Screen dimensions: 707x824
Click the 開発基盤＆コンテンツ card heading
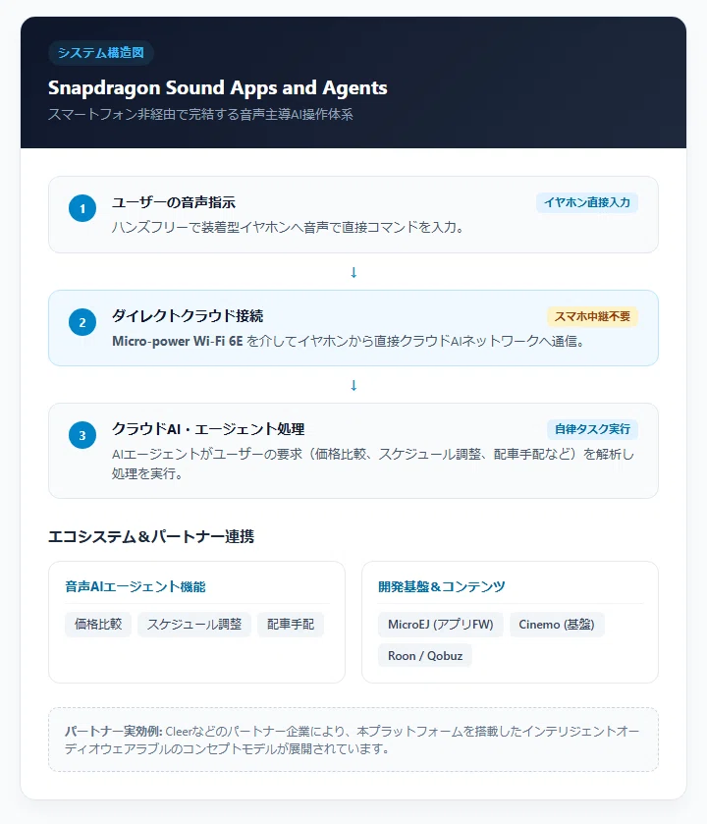(x=442, y=586)
